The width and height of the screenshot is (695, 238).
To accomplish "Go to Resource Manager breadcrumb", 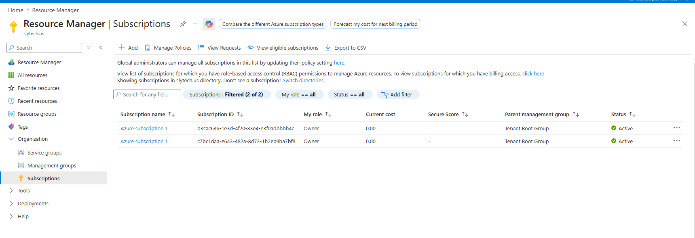I will click(x=55, y=10).
